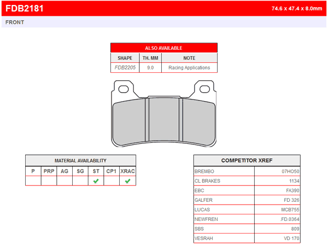Screen dimensions: 328x245
Task: Click the XRAC material column header
Action: pos(127,171)
